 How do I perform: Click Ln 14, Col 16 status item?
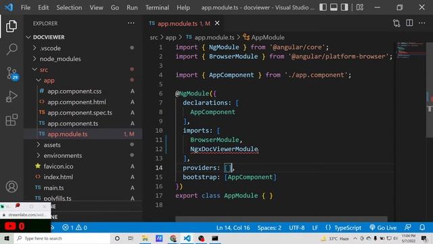click(233, 228)
